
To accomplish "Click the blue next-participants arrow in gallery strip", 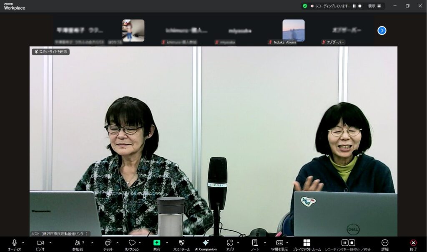I will pyautogui.click(x=382, y=30).
